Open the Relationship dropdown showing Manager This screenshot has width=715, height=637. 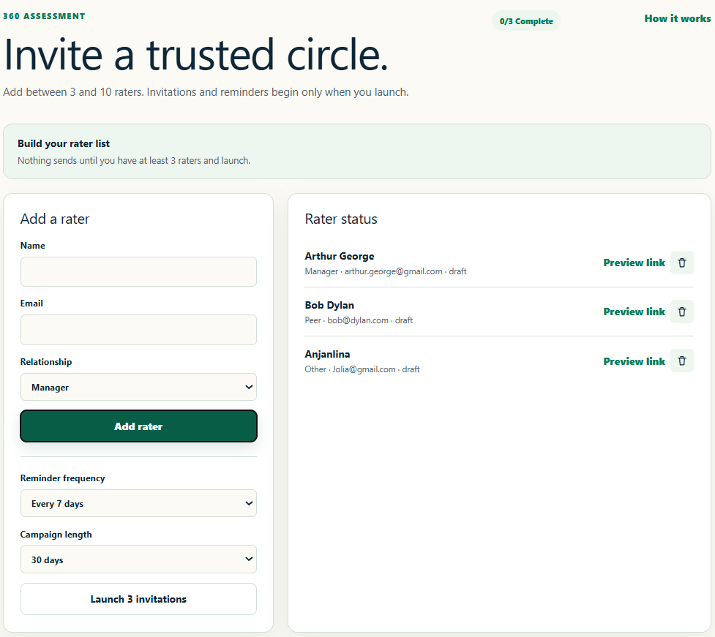tap(138, 388)
